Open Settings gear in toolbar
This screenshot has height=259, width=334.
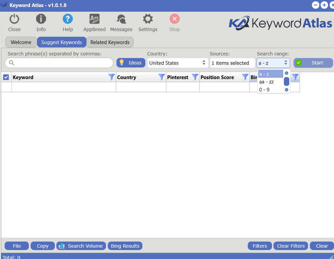point(148,19)
